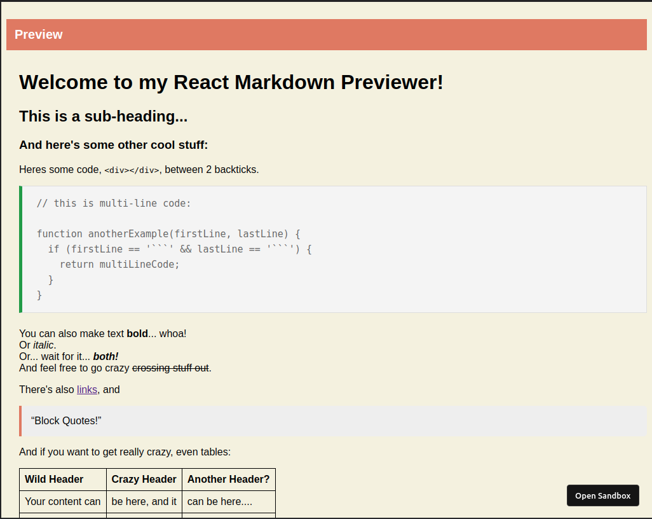Image resolution: width=652 pixels, height=519 pixels.
Task: Click the Preview header bar
Action: tap(327, 34)
